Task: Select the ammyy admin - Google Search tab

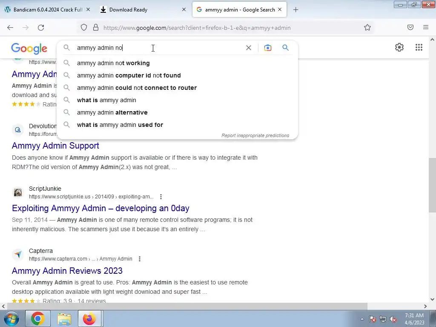Action: (239, 9)
